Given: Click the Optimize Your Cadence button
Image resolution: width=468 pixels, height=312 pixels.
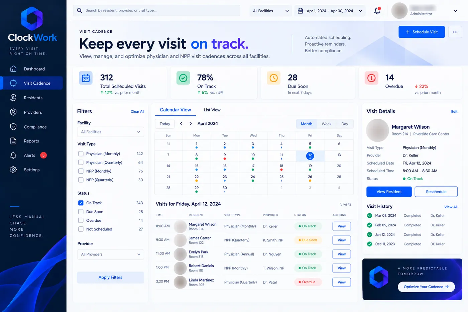Looking at the screenshot, I should pyautogui.click(x=426, y=287).
